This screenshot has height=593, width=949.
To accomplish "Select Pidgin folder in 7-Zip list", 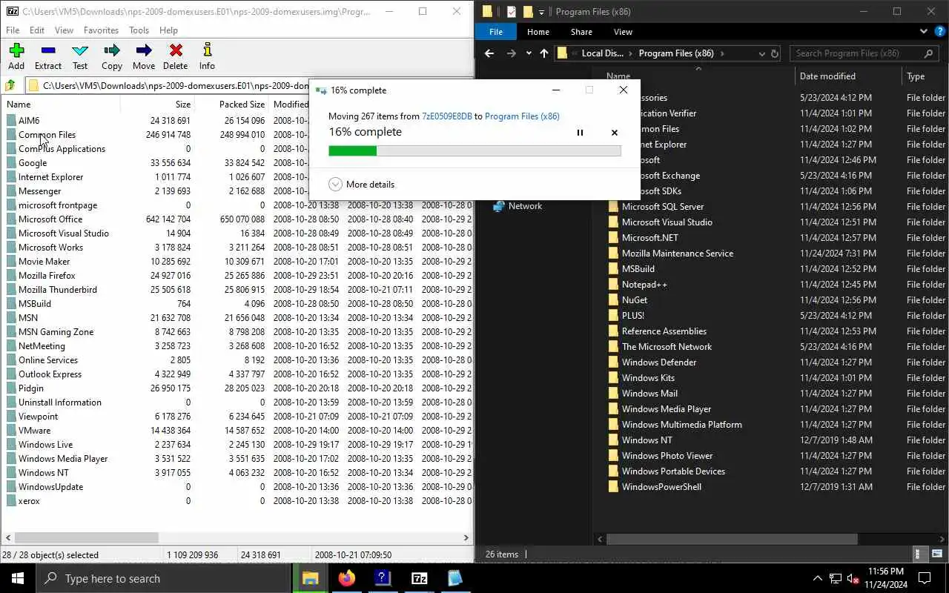I will (30, 388).
